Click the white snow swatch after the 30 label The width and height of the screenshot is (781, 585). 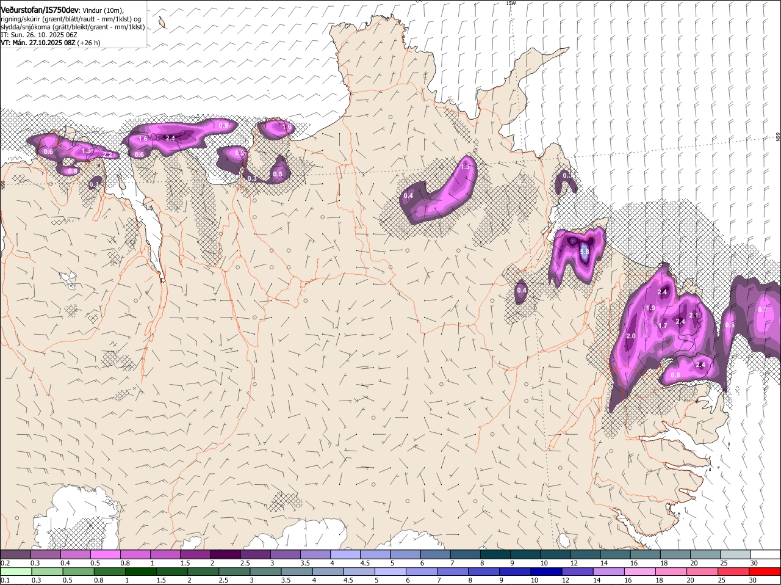pyautogui.click(x=765, y=554)
